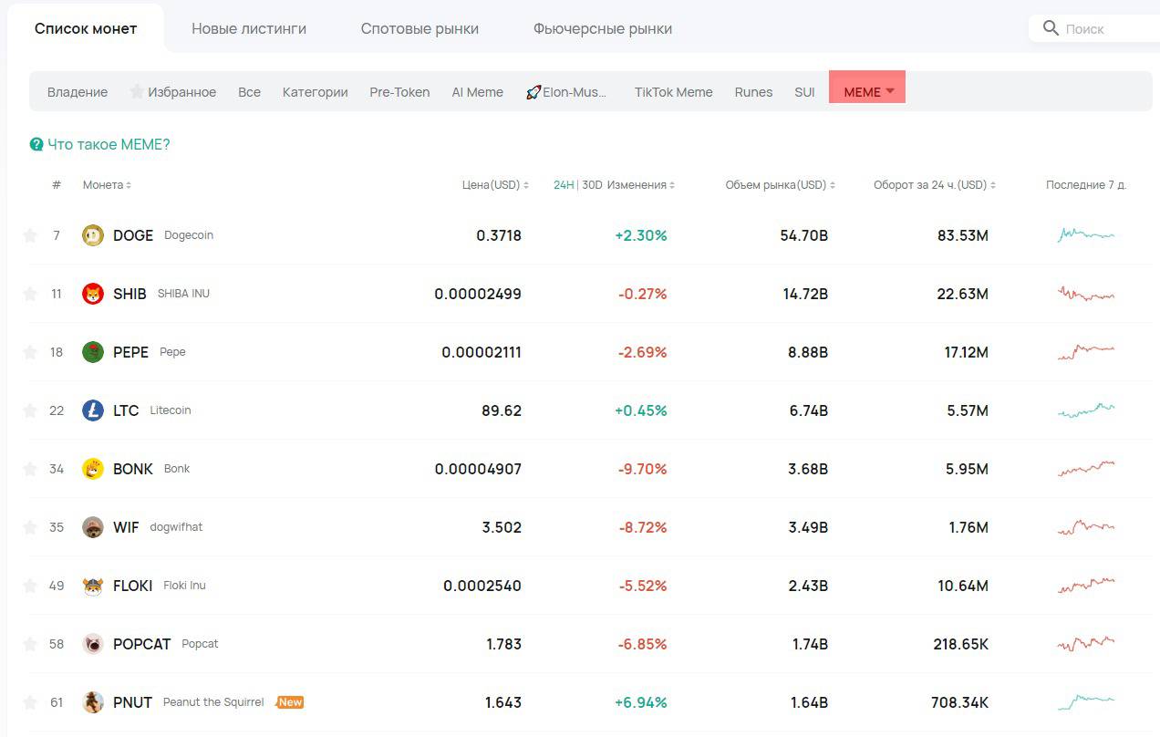1160x737 pixels.
Task: Click the SHIBA INU coin logo
Action: click(93, 294)
